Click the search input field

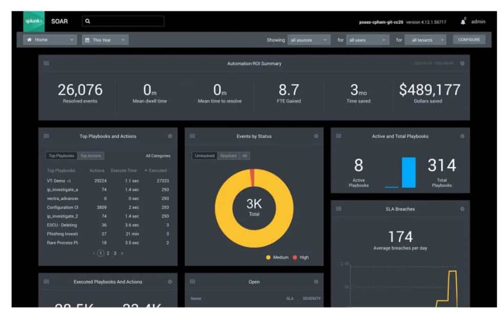click(123, 21)
